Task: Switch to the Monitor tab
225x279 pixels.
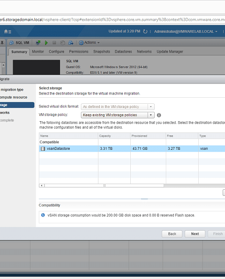Action: (x=38, y=52)
